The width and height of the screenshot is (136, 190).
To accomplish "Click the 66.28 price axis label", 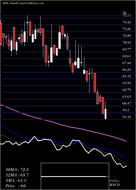I will [x=127, y=70].
